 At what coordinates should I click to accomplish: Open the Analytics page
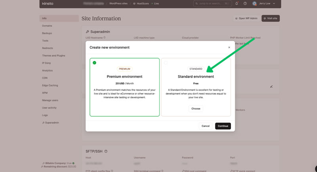(47, 70)
